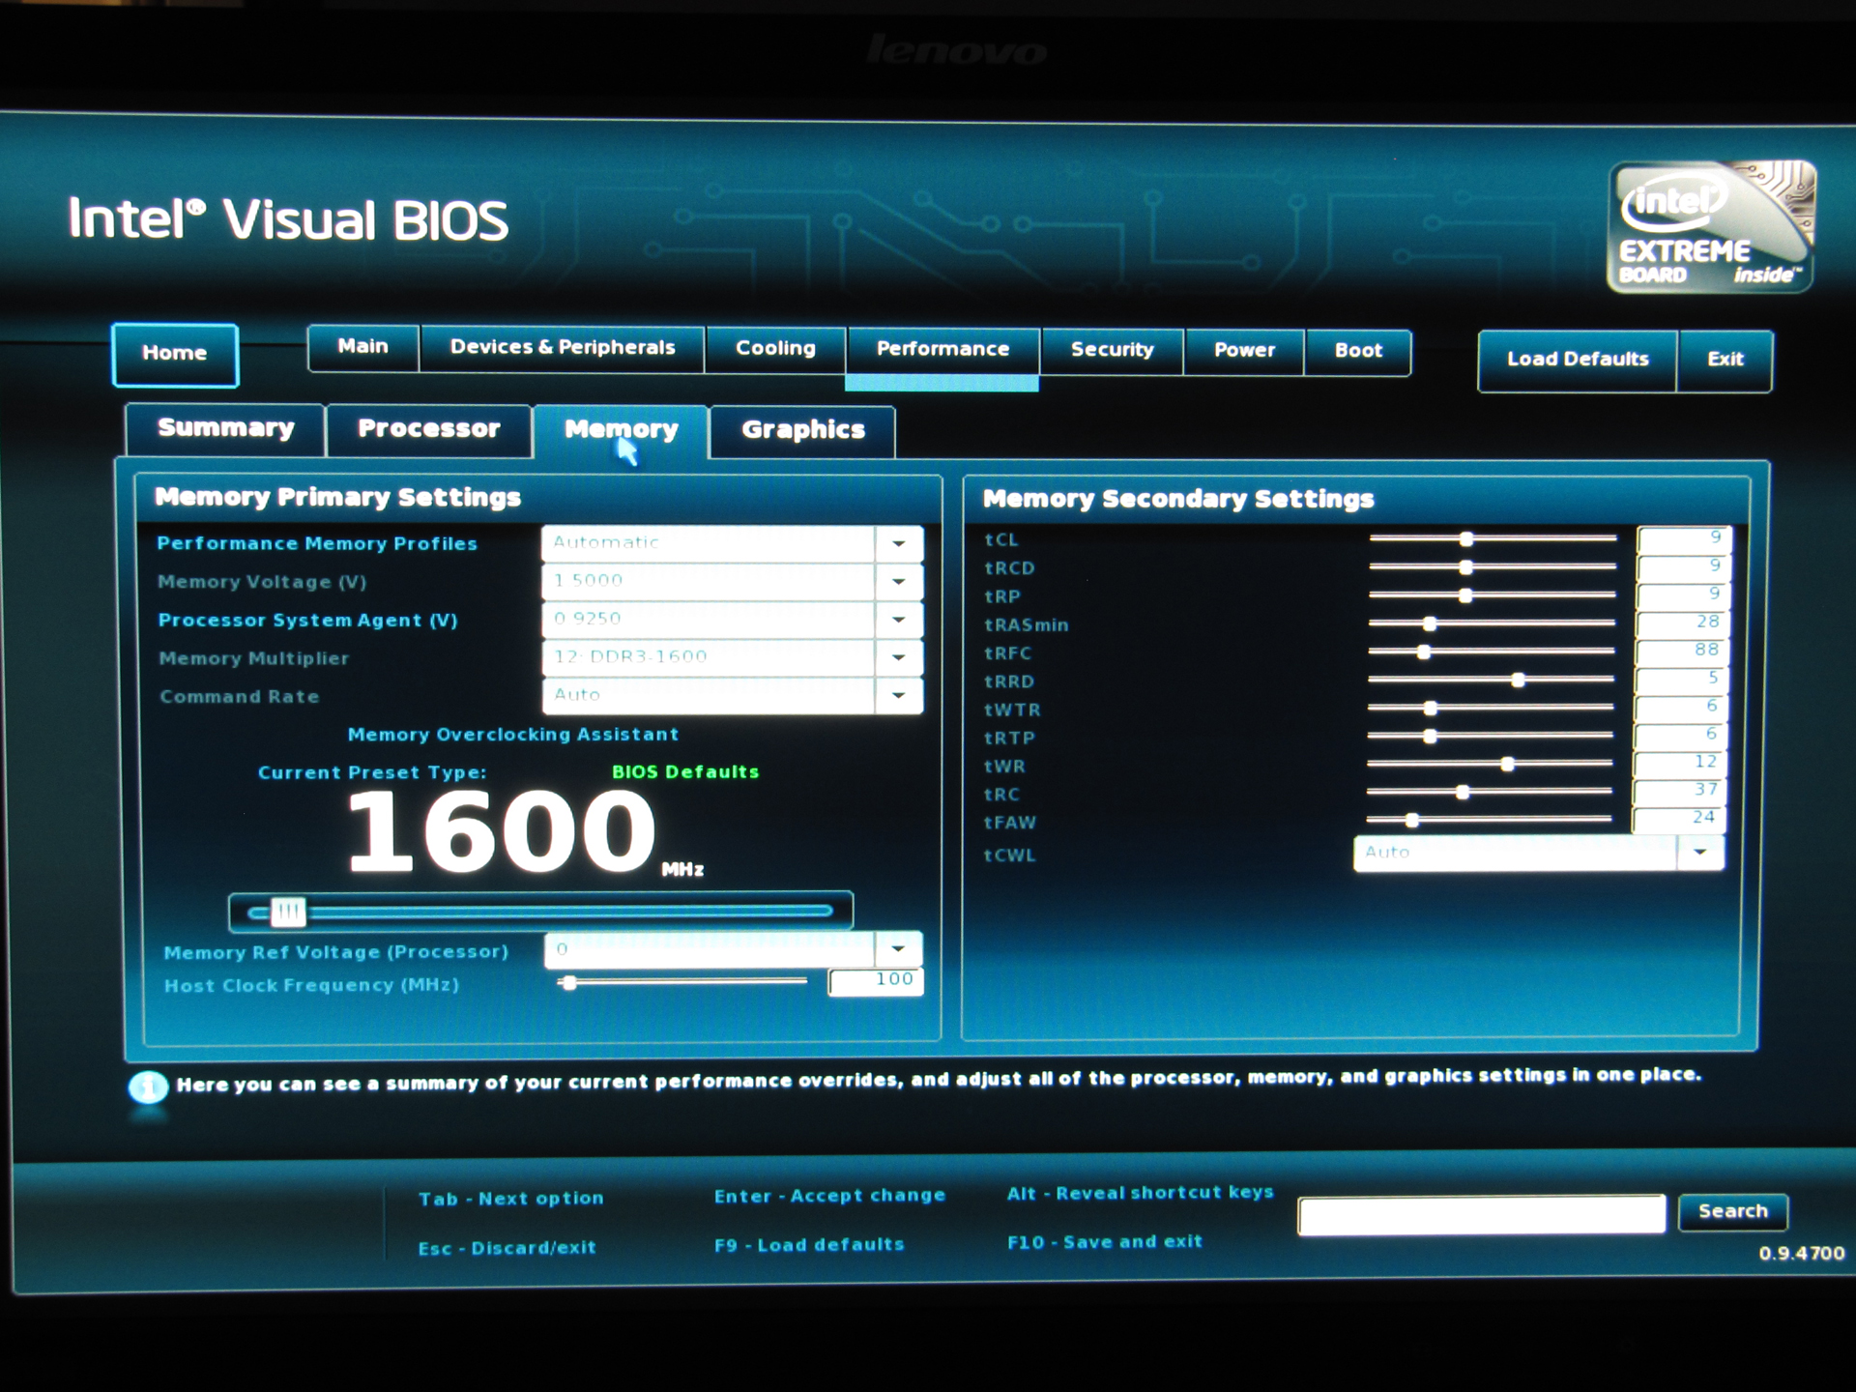Open the Graphics sub-tab
The image size is (1856, 1392).
point(802,431)
